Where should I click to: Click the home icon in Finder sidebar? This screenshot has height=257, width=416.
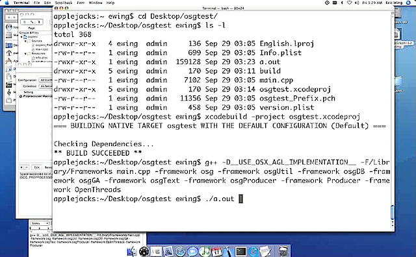[x=8, y=53]
